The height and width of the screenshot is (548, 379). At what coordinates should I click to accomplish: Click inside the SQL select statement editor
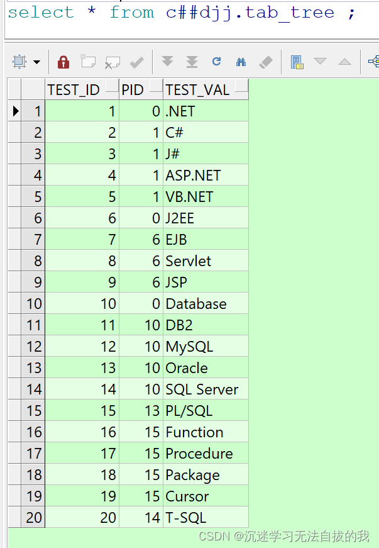(x=192, y=20)
